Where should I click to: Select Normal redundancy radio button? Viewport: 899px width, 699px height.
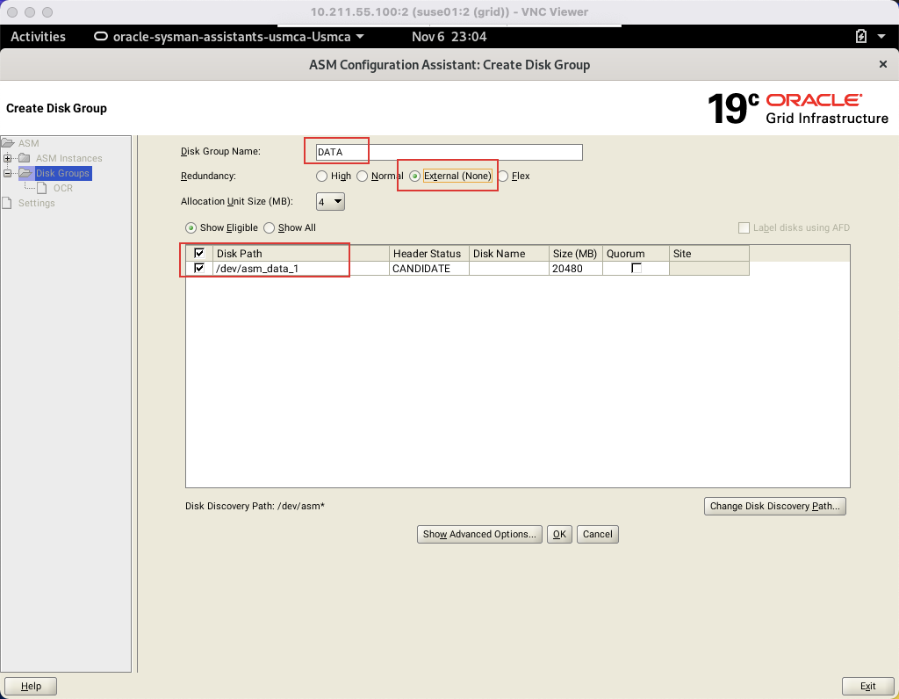363,176
